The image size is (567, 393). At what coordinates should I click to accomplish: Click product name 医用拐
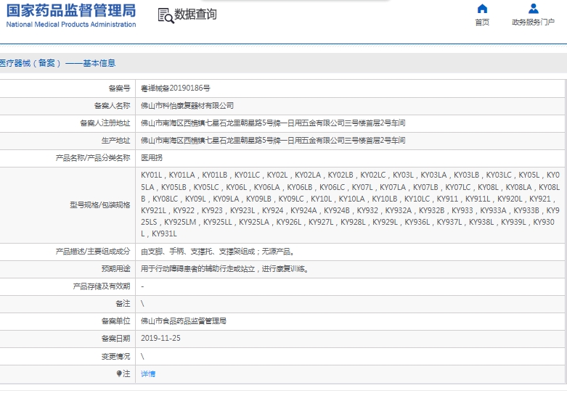pos(152,158)
